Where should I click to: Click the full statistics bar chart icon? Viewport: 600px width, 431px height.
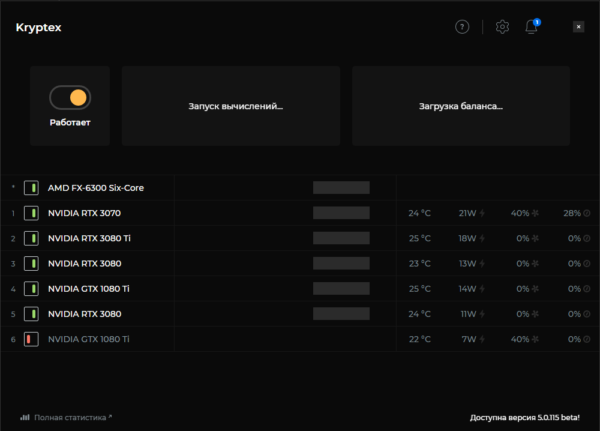[x=25, y=417]
